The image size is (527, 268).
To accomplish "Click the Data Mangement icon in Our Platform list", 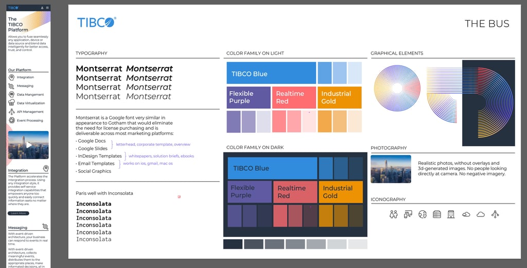I will (11, 94).
